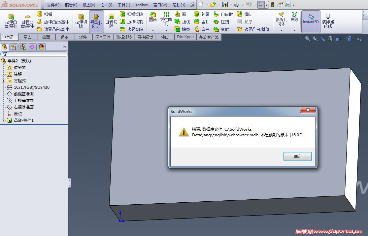The image size is (368, 236).
Task: Select the 旋转切除 revolved cut tool
Action: click(x=111, y=21)
